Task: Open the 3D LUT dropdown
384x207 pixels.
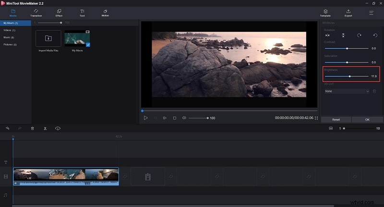Action: click(347, 91)
